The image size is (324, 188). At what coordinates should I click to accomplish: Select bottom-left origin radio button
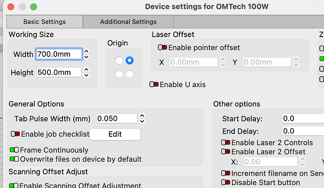click(x=119, y=74)
